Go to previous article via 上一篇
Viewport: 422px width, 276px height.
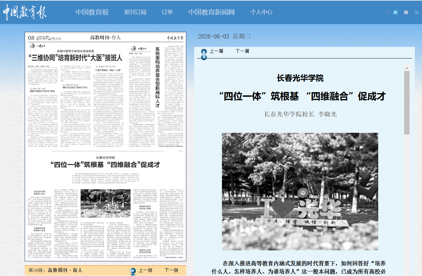point(216,51)
